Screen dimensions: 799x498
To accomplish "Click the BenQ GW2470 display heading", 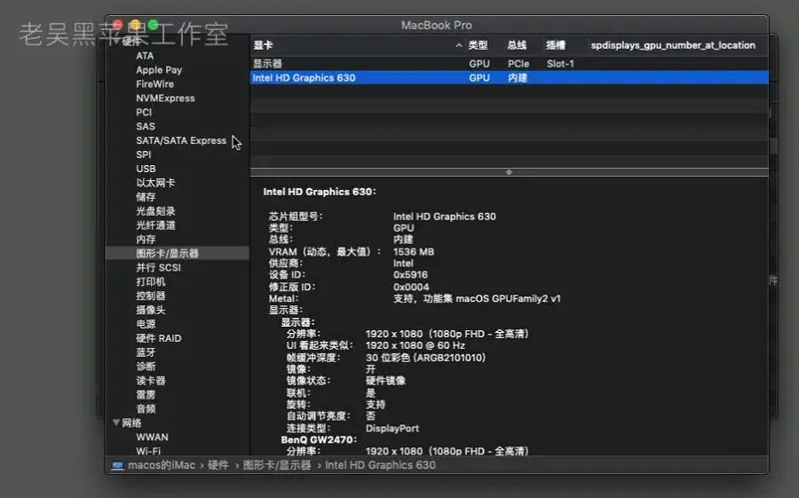I will click(x=319, y=439).
